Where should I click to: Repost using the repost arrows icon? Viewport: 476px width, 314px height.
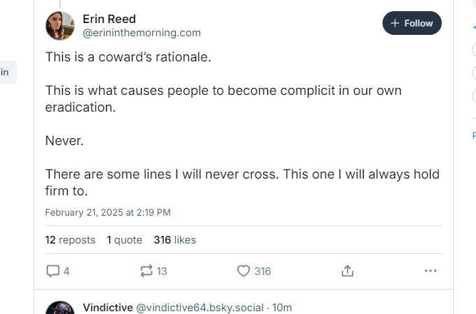(147, 271)
